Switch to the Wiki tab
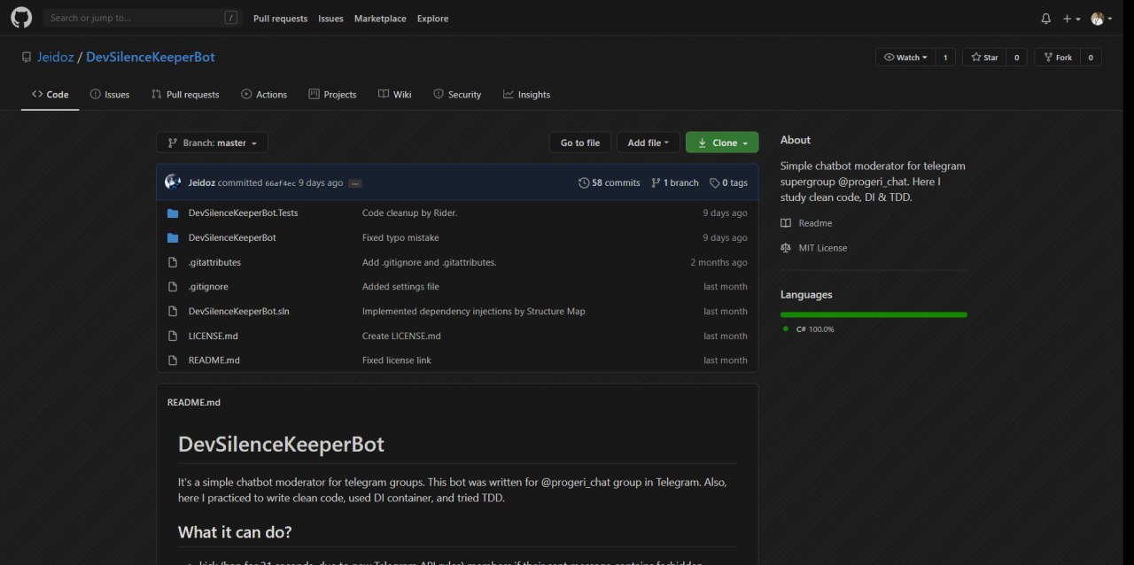The image size is (1134, 565). (x=394, y=94)
